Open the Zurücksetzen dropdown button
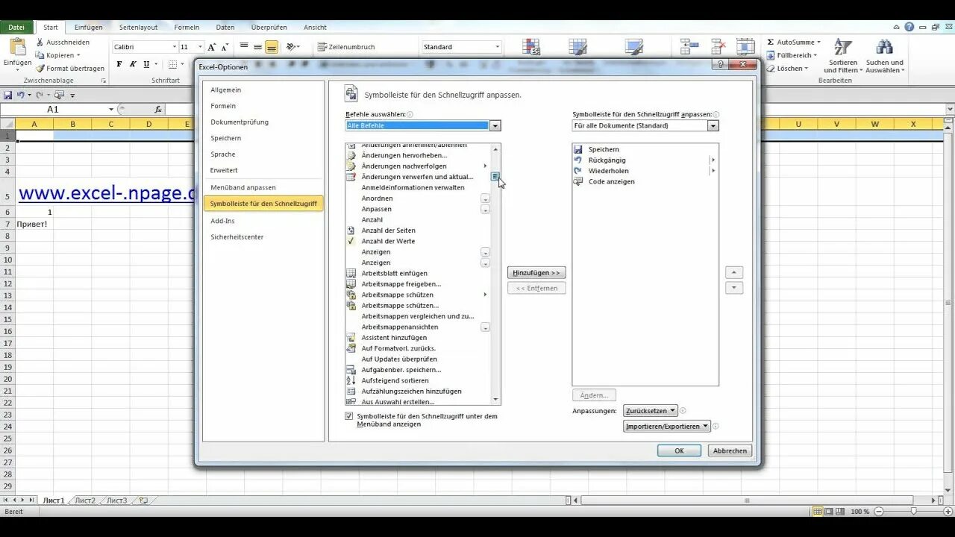Screen dimensions: 955x537 coord(651,411)
